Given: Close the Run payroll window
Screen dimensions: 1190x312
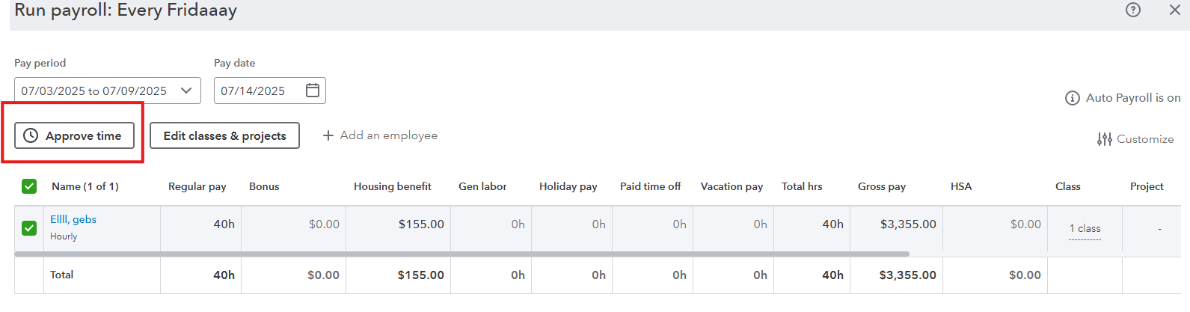Looking at the screenshot, I should coord(1175,10).
